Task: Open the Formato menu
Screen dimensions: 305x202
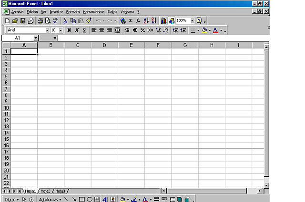Action: 73,12
